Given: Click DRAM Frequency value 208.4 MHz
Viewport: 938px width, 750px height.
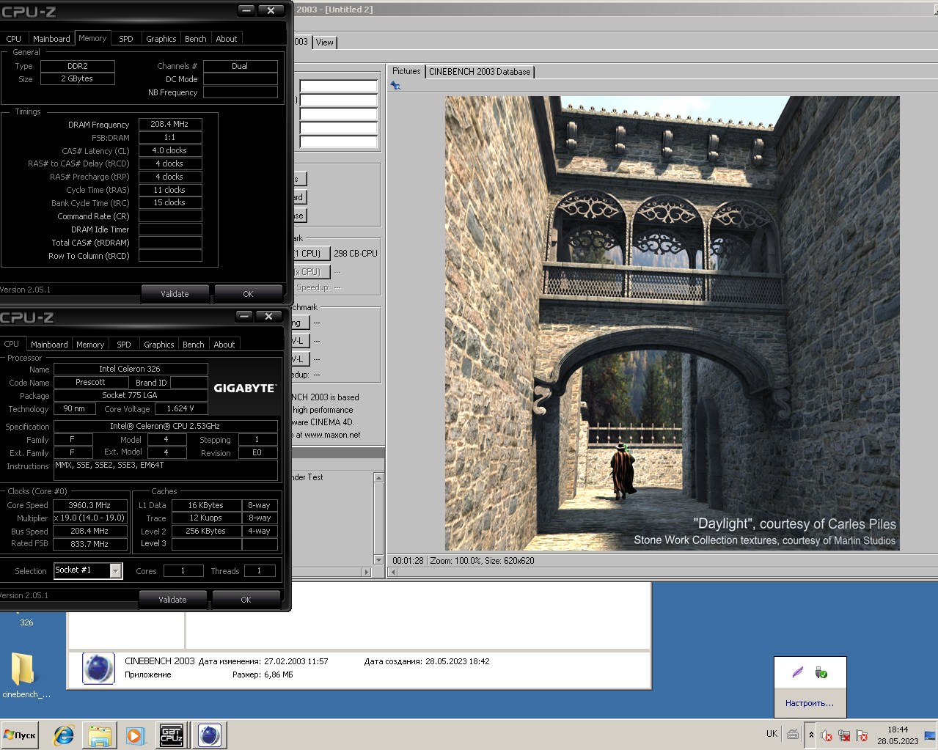Looking at the screenshot, I should [x=170, y=125].
